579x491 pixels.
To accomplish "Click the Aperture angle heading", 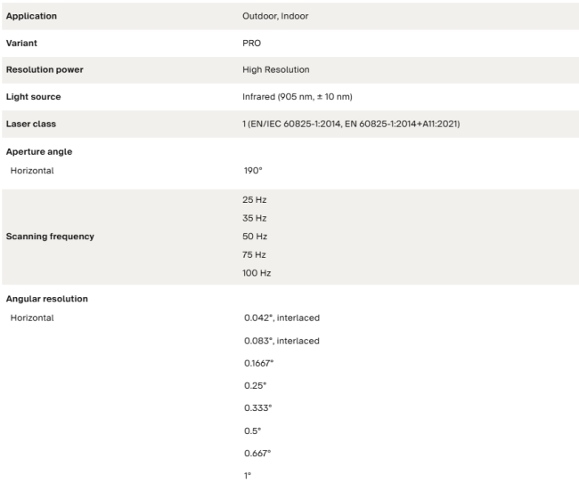I will pos(39,151).
